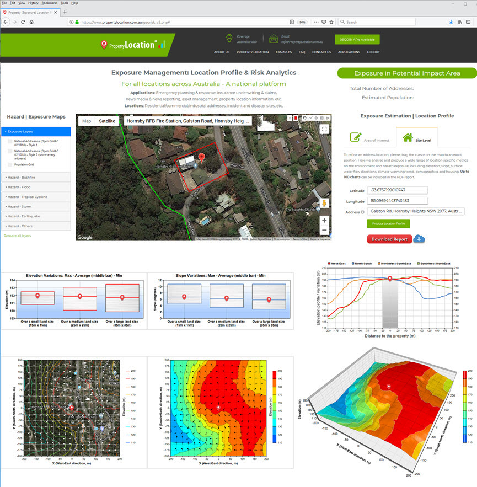The height and width of the screenshot is (487, 477).
Task: Enable National Addresses Style 1 layer checkbox
Action: pos(10,141)
